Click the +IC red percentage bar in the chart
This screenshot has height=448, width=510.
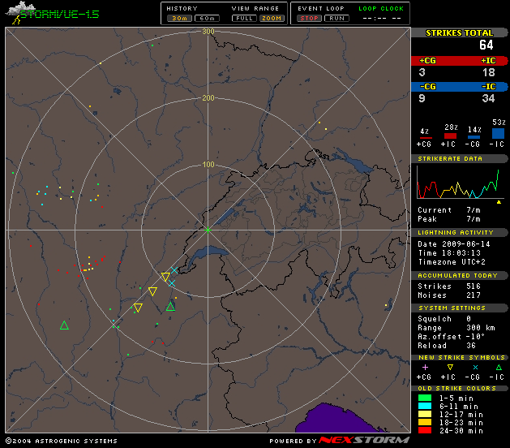click(x=450, y=136)
